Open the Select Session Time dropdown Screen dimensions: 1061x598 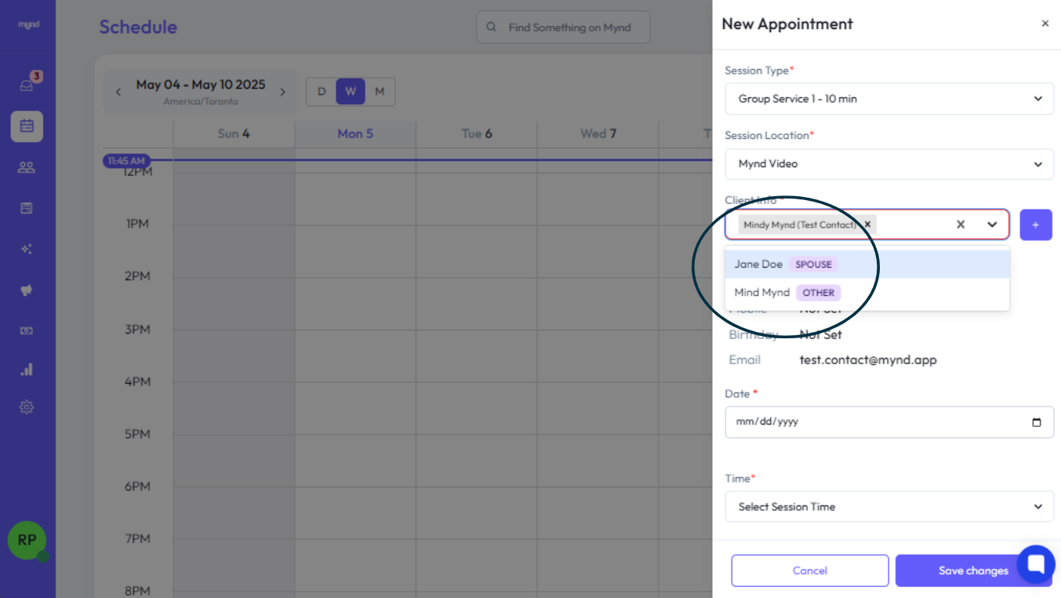888,507
